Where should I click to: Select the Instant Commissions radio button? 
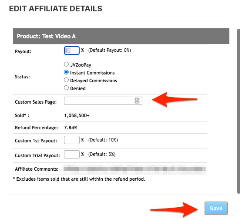point(66,72)
